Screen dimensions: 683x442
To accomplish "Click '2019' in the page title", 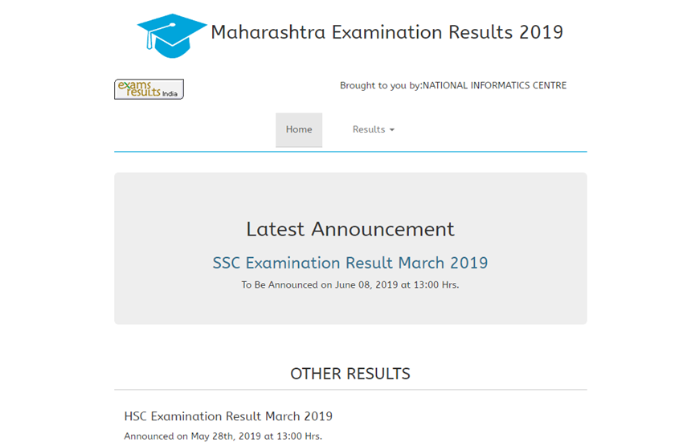I will [541, 32].
